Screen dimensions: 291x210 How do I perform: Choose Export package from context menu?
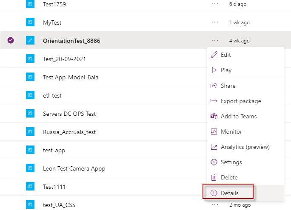[x=241, y=101]
